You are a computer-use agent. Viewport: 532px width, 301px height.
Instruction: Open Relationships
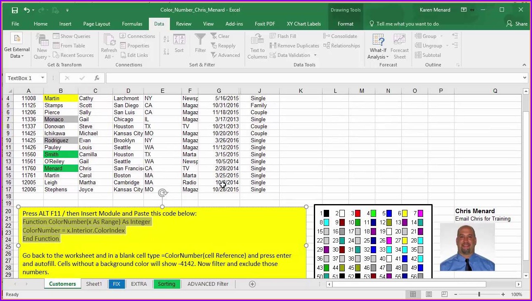point(341,46)
